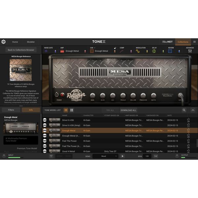Click the cab lock icon
This screenshot has height=198, width=198.
coord(115,48)
